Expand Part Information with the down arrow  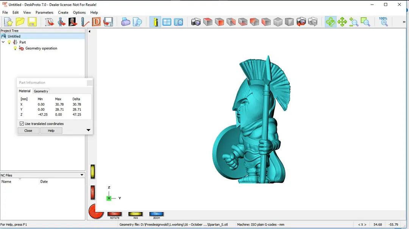(x=88, y=130)
